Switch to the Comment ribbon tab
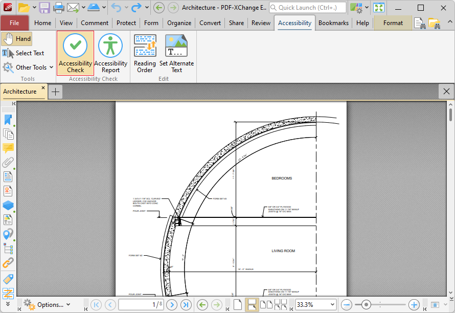 [95, 23]
